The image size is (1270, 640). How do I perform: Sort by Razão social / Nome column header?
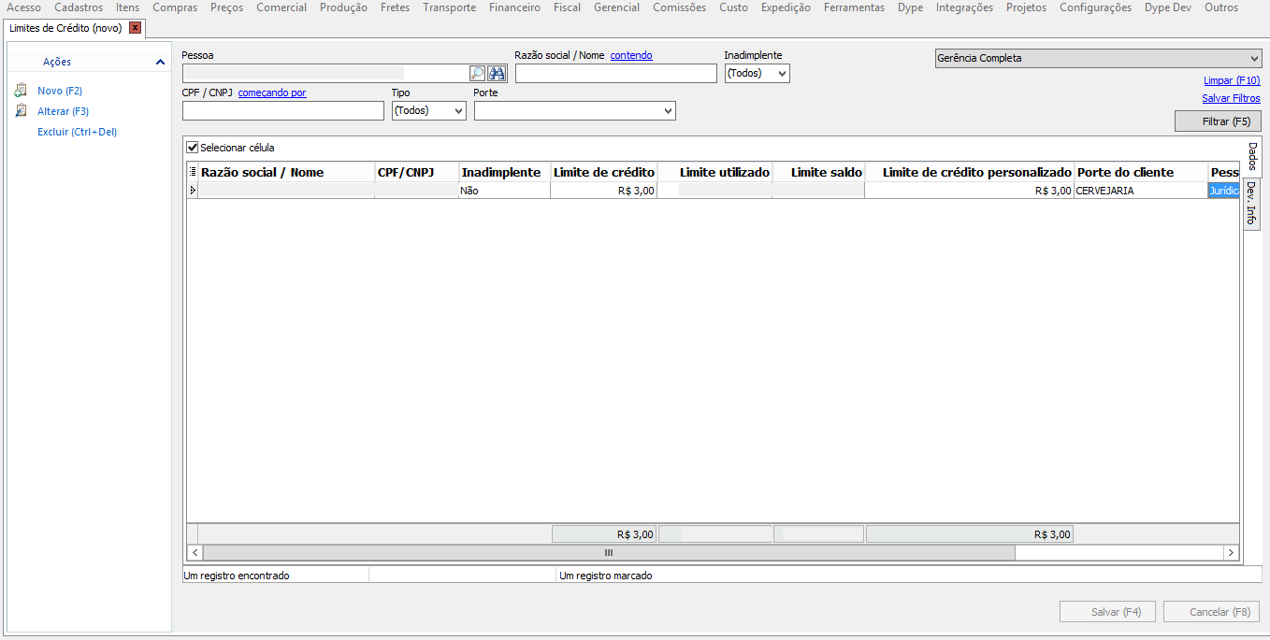[x=286, y=172]
